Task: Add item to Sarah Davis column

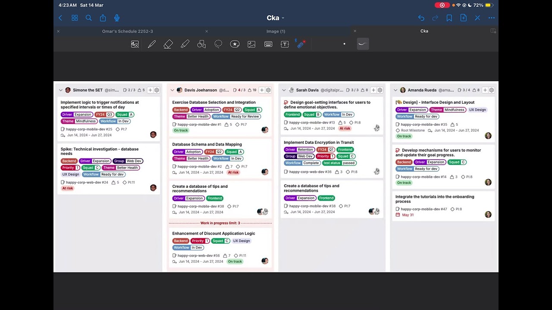Action: (x=373, y=90)
